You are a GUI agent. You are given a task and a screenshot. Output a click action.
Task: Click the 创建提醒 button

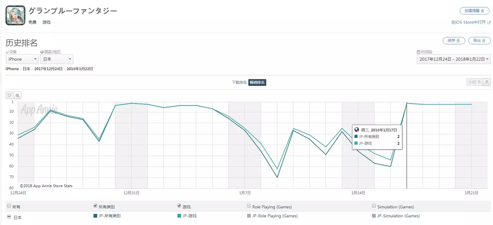tap(474, 11)
